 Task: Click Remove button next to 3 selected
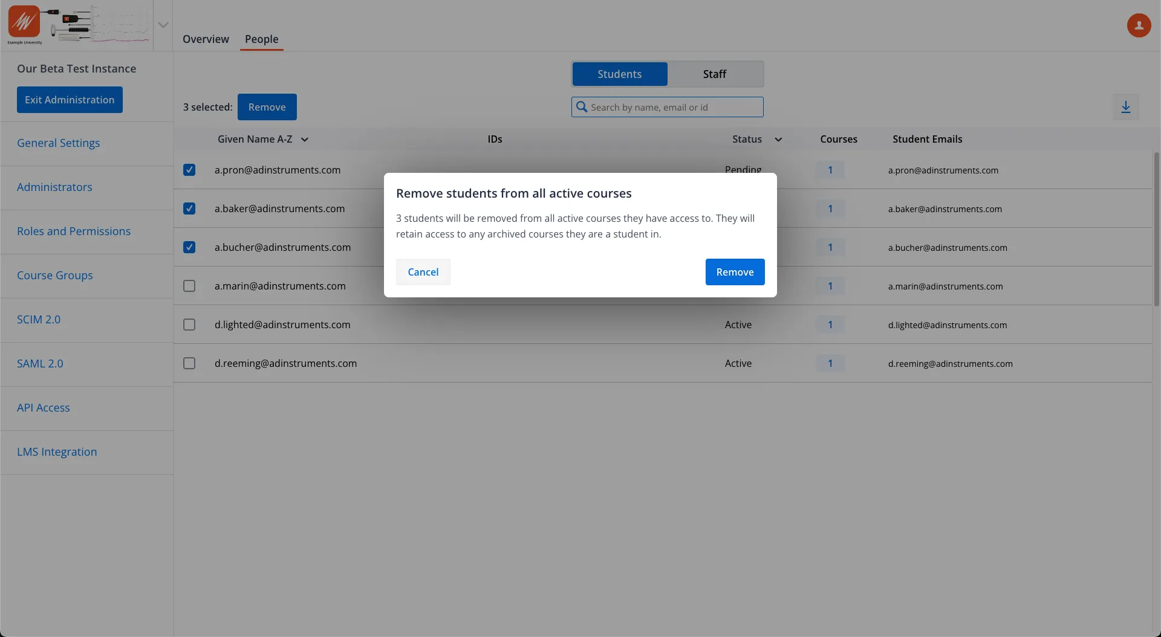coord(267,107)
